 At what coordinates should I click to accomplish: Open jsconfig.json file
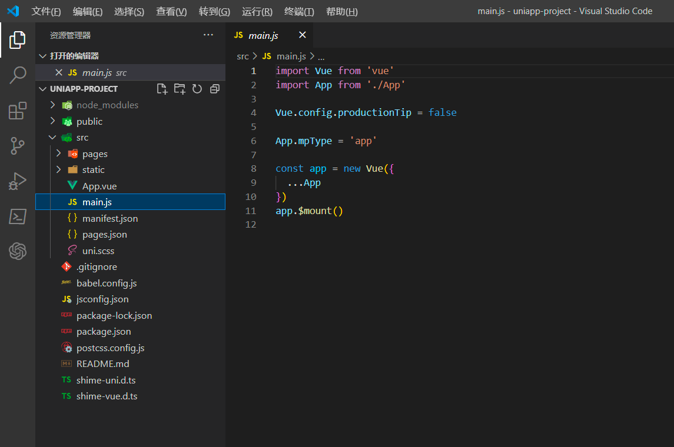point(130,299)
